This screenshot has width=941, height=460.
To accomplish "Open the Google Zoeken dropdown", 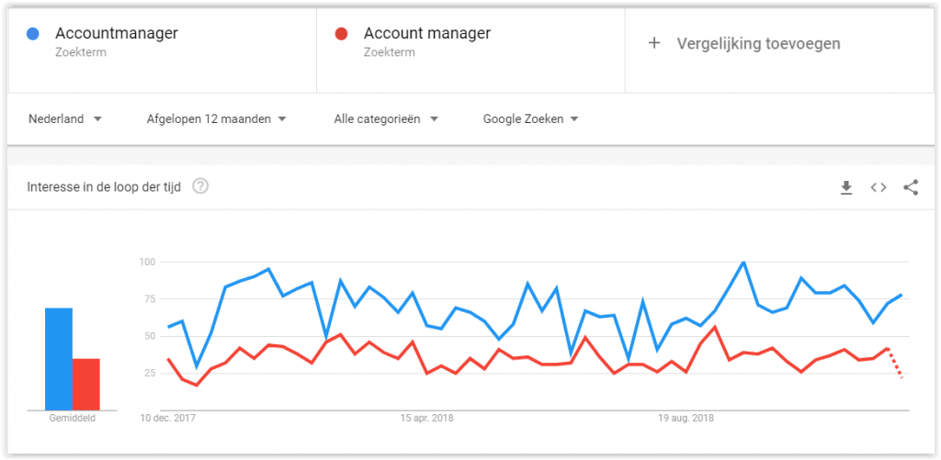I will tap(530, 118).
